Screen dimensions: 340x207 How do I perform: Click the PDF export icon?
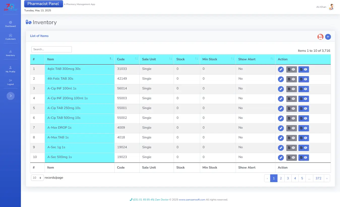(x=320, y=37)
